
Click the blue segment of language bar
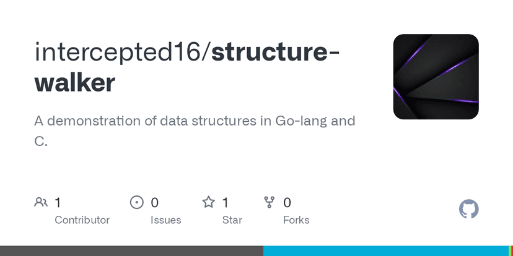click(x=384, y=251)
